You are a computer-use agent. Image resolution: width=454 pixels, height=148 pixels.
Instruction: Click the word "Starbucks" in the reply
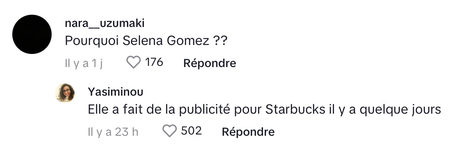[295, 110]
